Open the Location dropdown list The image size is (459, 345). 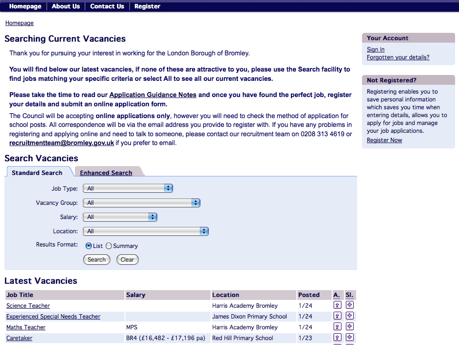click(x=145, y=231)
